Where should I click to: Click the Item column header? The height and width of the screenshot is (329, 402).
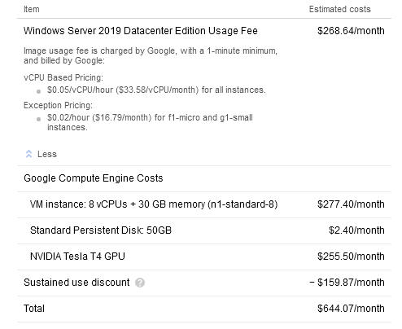pyautogui.click(x=32, y=9)
